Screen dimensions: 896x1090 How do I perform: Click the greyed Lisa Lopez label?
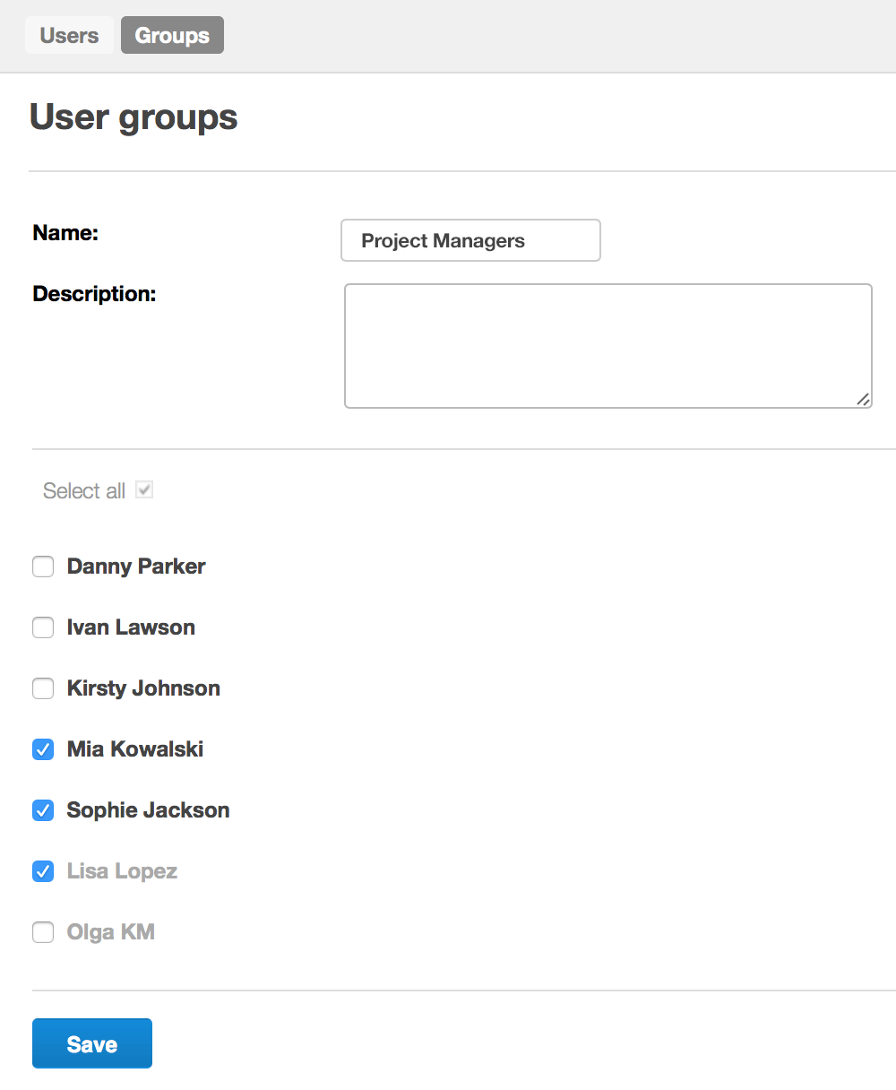(x=122, y=871)
